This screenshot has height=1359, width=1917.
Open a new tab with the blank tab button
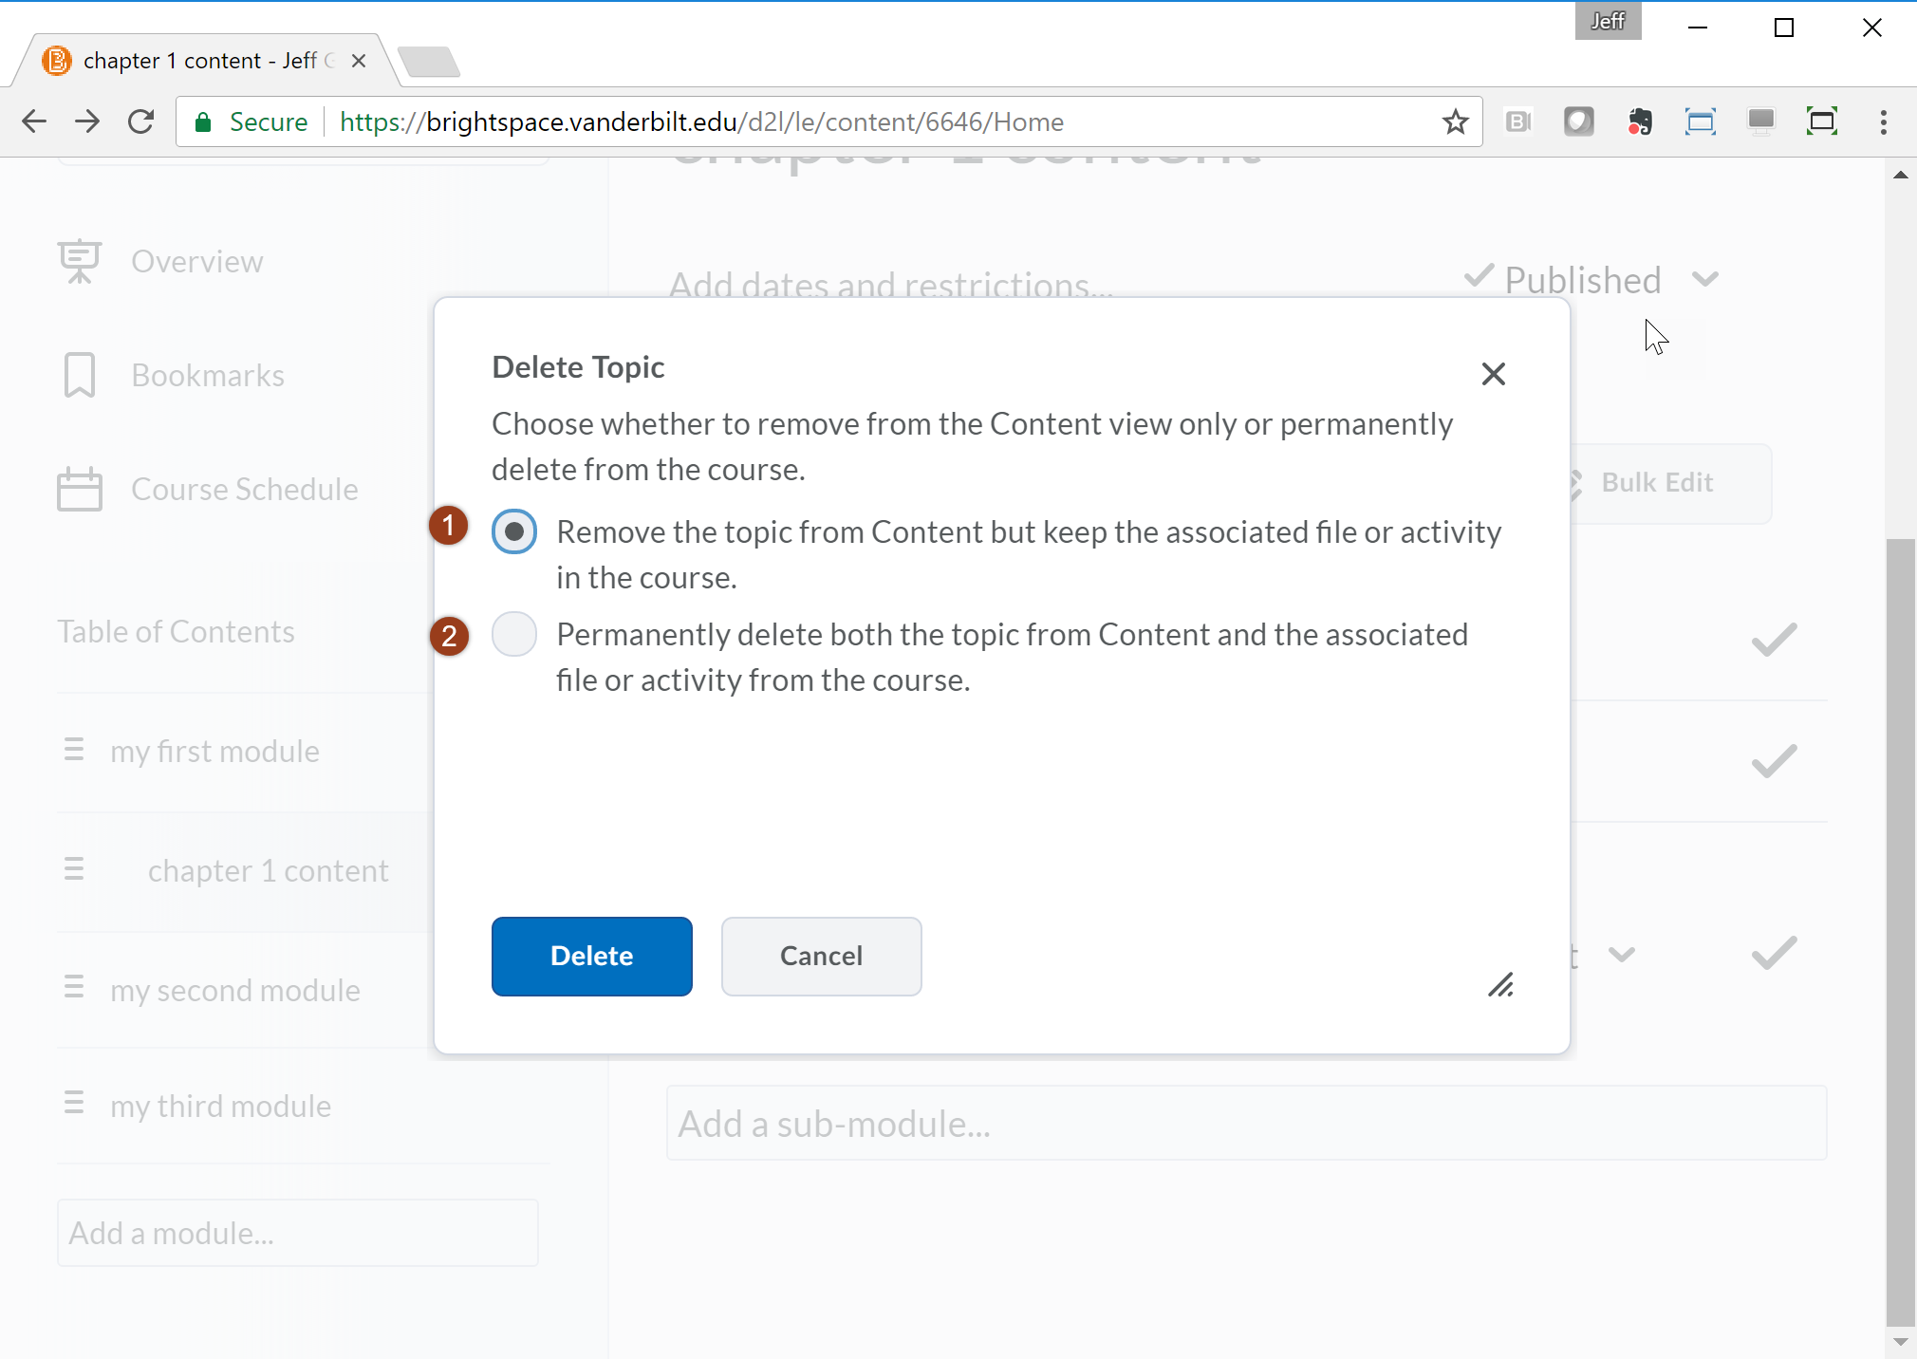[429, 62]
